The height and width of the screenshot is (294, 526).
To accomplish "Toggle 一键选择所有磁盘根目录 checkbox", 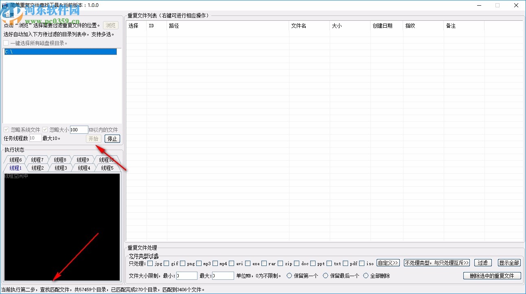I will point(6,42).
